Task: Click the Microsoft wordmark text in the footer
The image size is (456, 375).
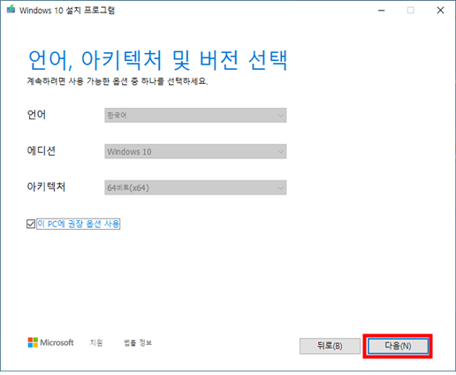Action: coord(57,342)
